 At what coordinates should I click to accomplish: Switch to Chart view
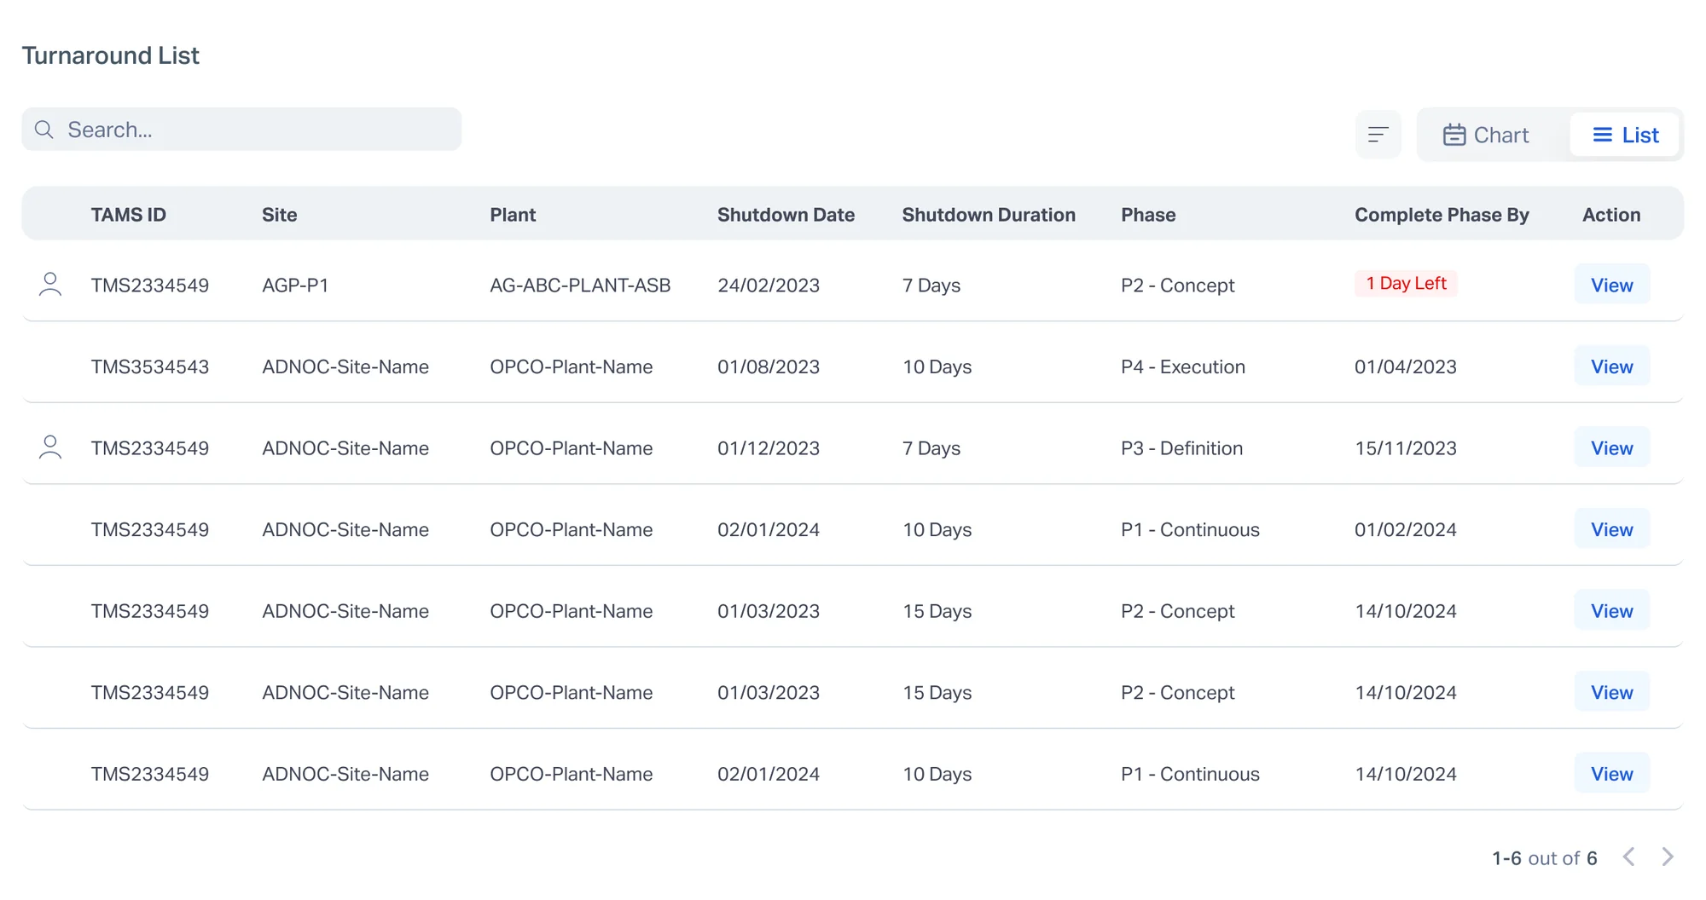[x=1486, y=135]
